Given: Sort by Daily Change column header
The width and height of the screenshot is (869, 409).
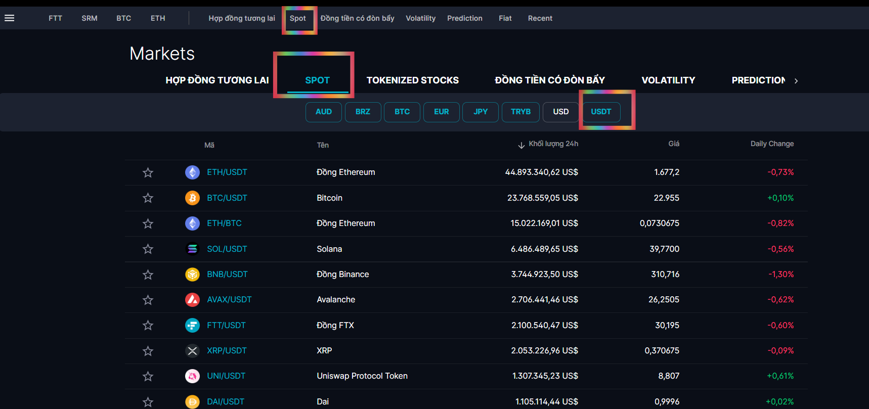Looking at the screenshot, I should (x=772, y=144).
